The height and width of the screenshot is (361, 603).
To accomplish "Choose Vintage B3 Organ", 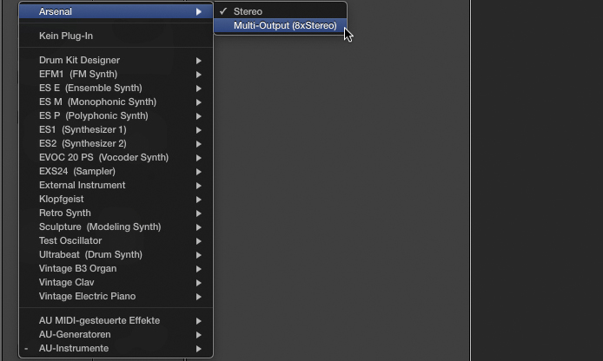I will (x=116, y=268).
